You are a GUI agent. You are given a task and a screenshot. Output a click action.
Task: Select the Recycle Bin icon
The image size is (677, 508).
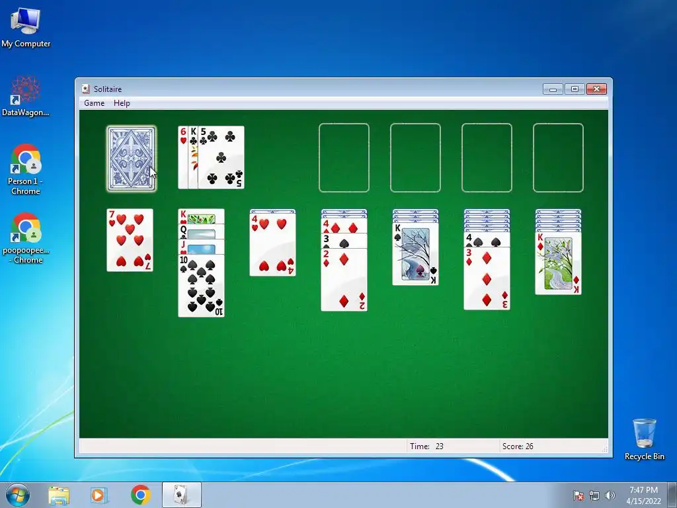(644, 439)
